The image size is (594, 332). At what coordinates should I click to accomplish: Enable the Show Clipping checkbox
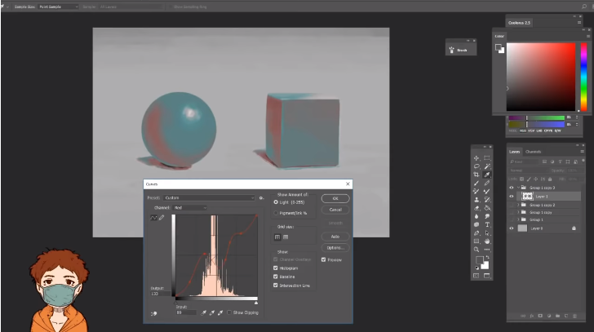coord(231,312)
